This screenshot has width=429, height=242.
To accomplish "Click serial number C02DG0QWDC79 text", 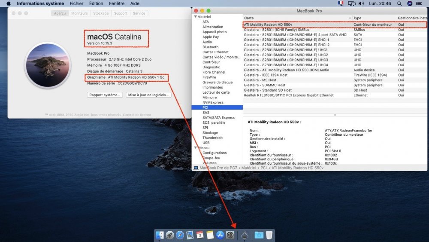I will (132, 83).
